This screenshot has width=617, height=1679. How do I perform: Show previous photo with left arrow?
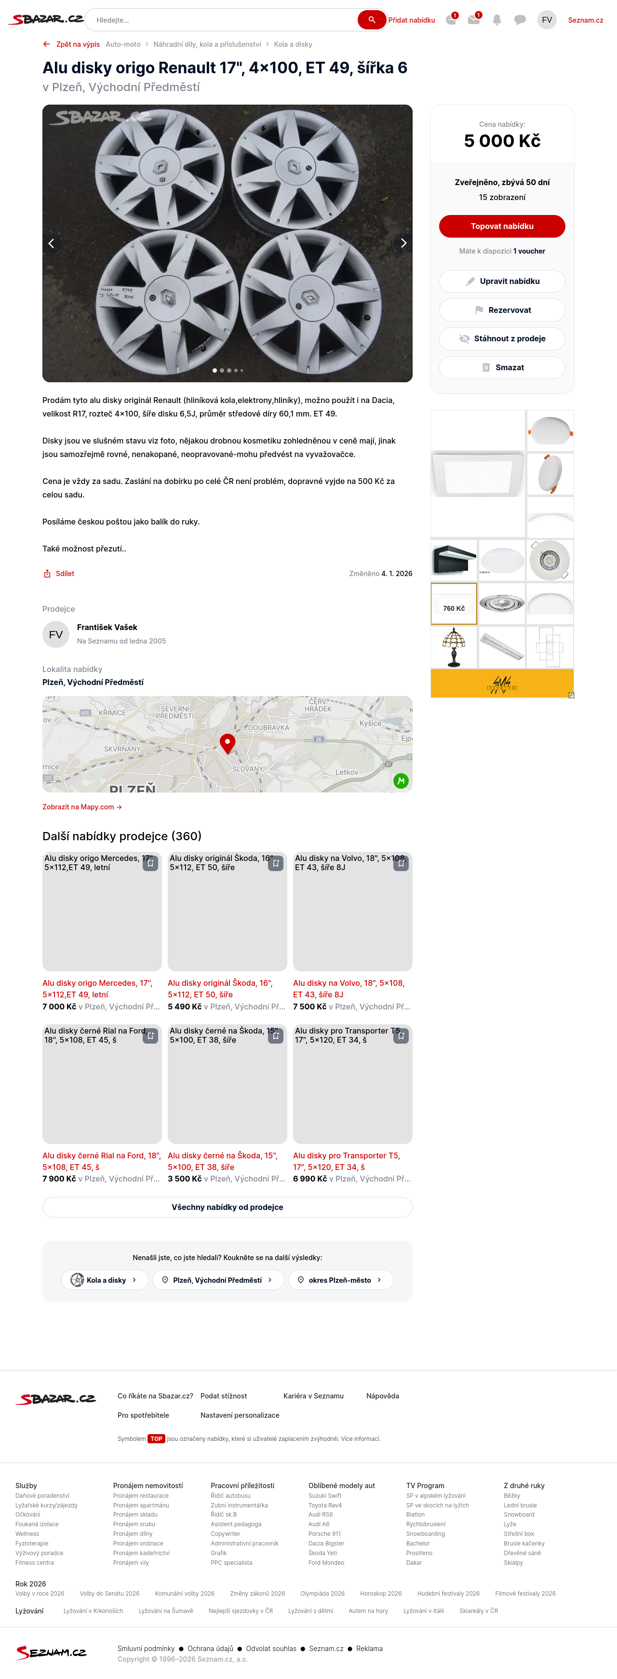pos(52,243)
